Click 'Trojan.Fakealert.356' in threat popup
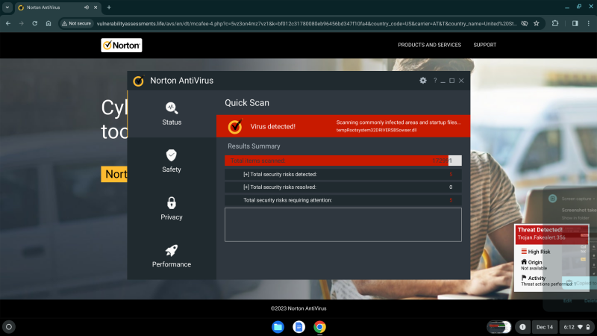 [x=542, y=237]
